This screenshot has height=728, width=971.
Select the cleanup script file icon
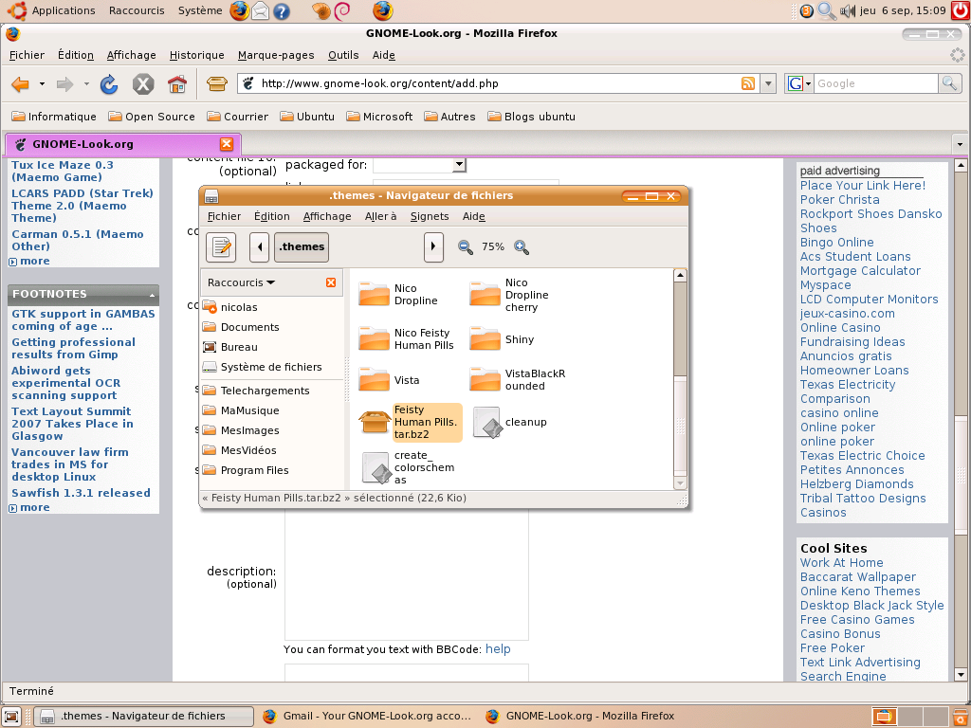(x=487, y=422)
